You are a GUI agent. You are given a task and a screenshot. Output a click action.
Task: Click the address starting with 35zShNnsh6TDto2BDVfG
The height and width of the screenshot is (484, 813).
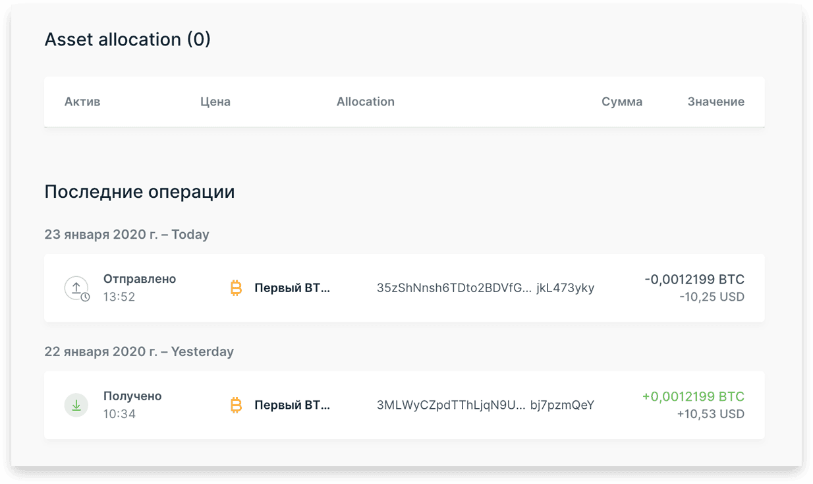pyautogui.click(x=486, y=288)
